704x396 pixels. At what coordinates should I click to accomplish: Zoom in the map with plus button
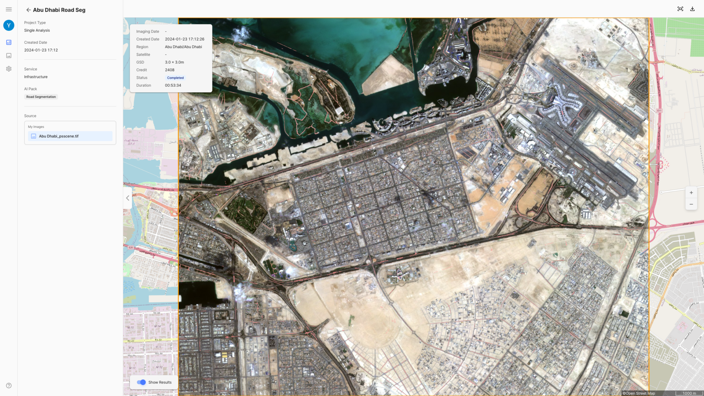[x=691, y=192]
